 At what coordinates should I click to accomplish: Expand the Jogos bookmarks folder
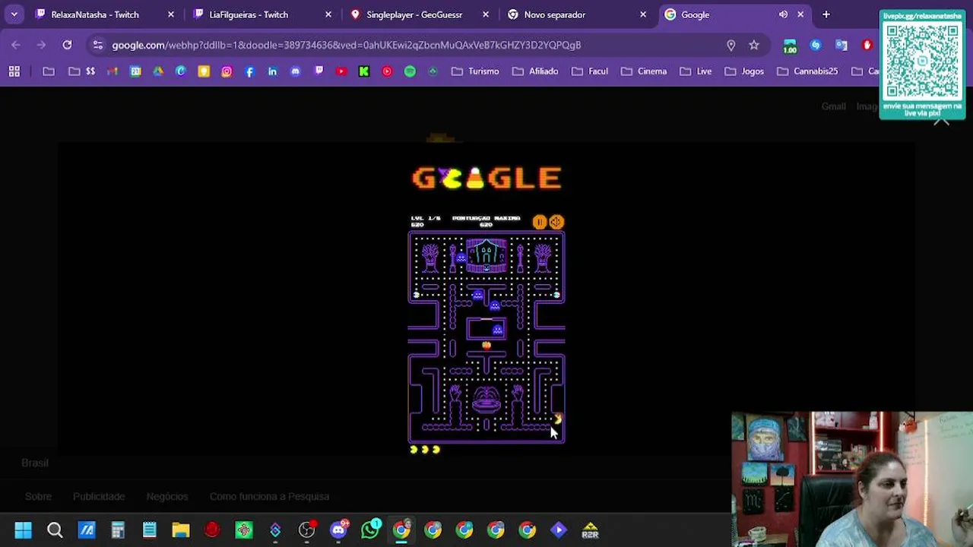coord(743,71)
